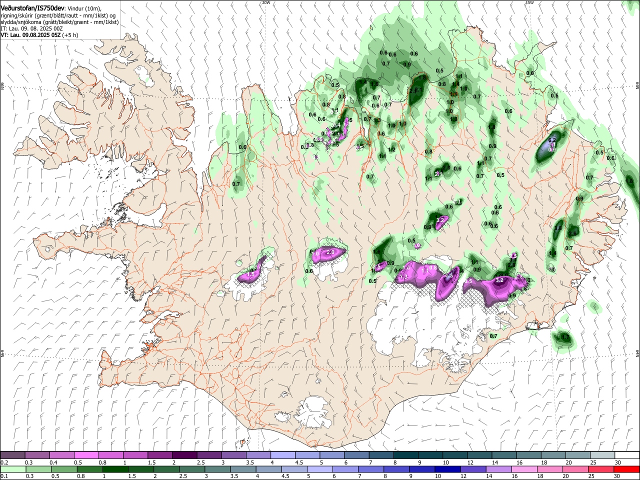Click the upper legend swatch labeled 18

(553, 455)
